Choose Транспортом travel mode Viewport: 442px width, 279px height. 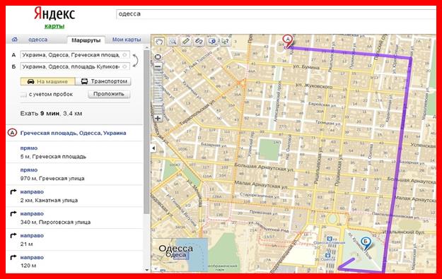[x=103, y=81]
